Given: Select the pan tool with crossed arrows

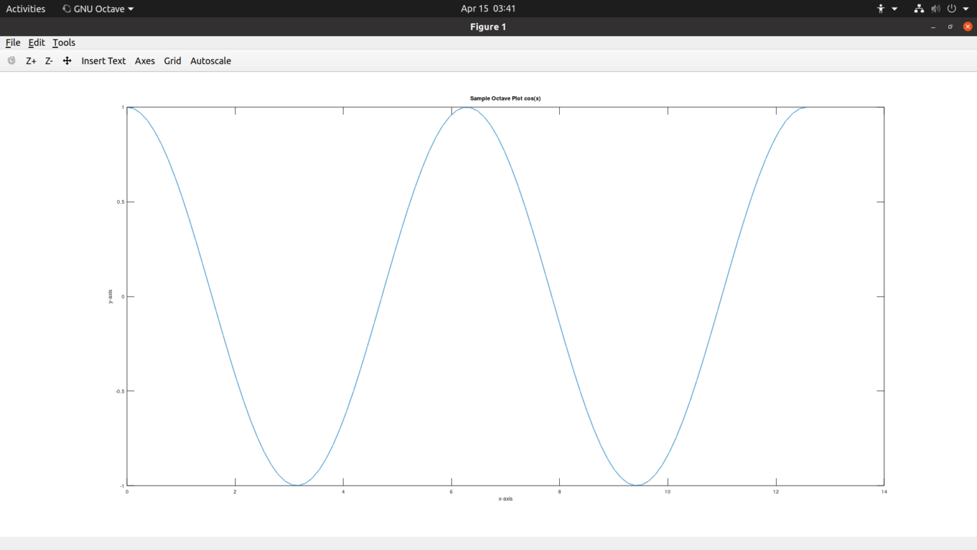Looking at the screenshot, I should pyautogui.click(x=67, y=61).
